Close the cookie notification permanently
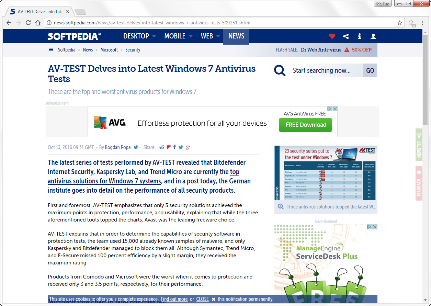Screen dimensions: 431x306 click(202, 299)
